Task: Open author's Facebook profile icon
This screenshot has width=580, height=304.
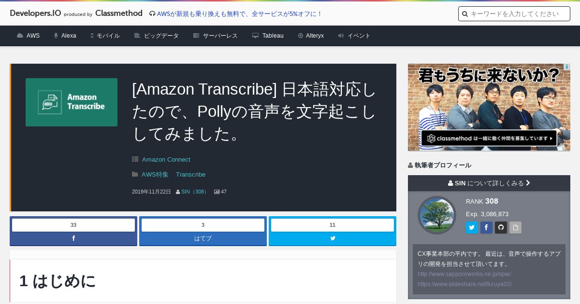Action: pos(486,228)
